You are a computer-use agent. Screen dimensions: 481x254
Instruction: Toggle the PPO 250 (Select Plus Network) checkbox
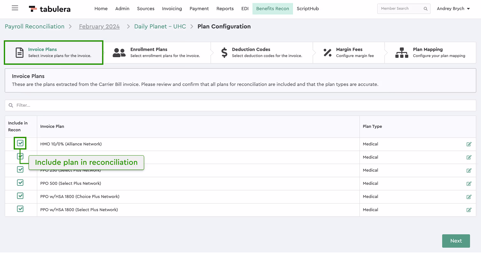point(20,170)
